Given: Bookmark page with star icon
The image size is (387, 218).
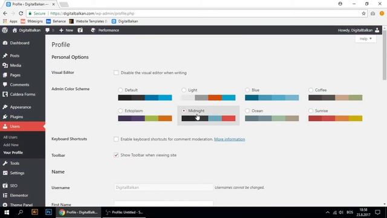Looking at the screenshot, I should tap(363, 13).
